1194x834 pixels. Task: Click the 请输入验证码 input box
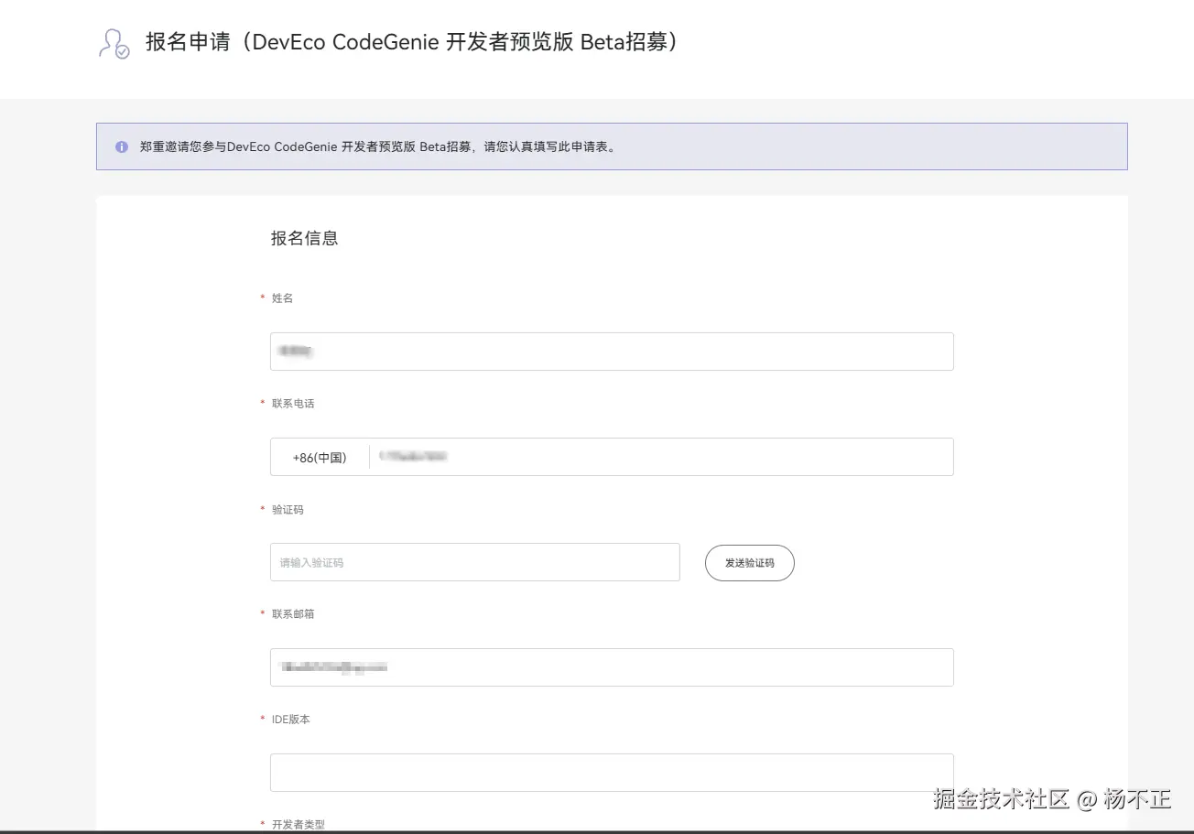pos(475,562)
